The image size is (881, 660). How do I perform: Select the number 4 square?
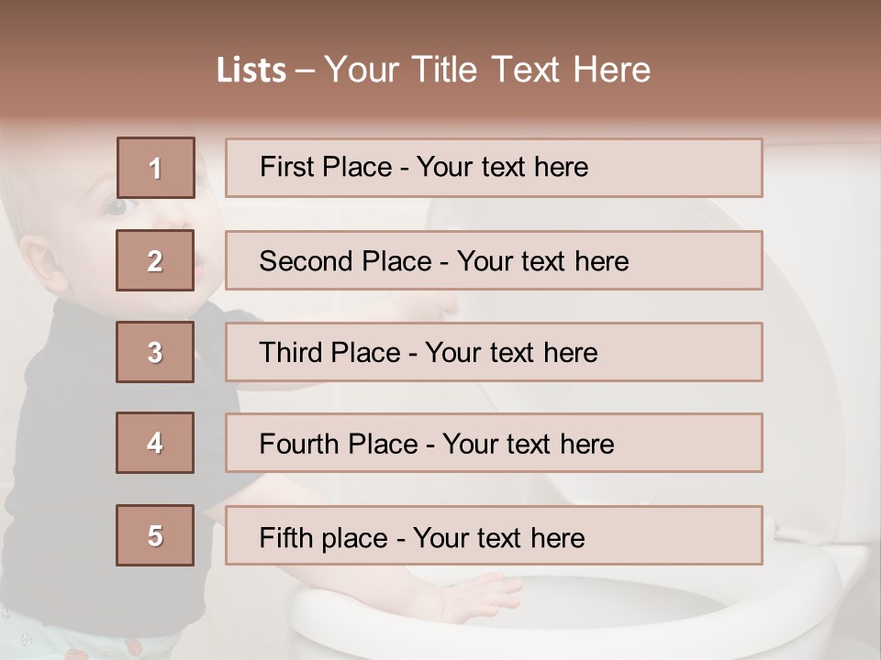pyautogui.click(x=155, y=443)
